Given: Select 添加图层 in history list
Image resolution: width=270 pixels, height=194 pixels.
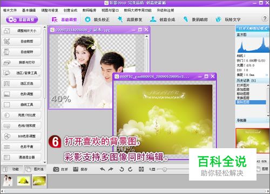Looking at the screenshot, I should 243,89.
